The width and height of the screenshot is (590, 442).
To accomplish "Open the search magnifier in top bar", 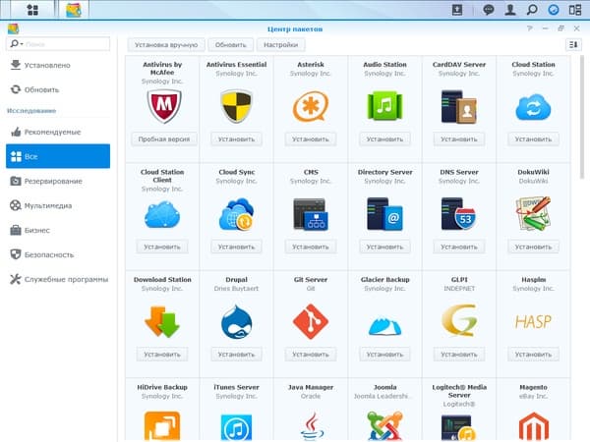I will 532,10.
